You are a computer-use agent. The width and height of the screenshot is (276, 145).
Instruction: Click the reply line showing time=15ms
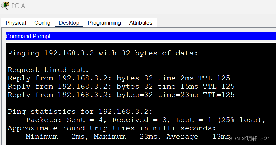pyautogui.click(x=121, y=87)
